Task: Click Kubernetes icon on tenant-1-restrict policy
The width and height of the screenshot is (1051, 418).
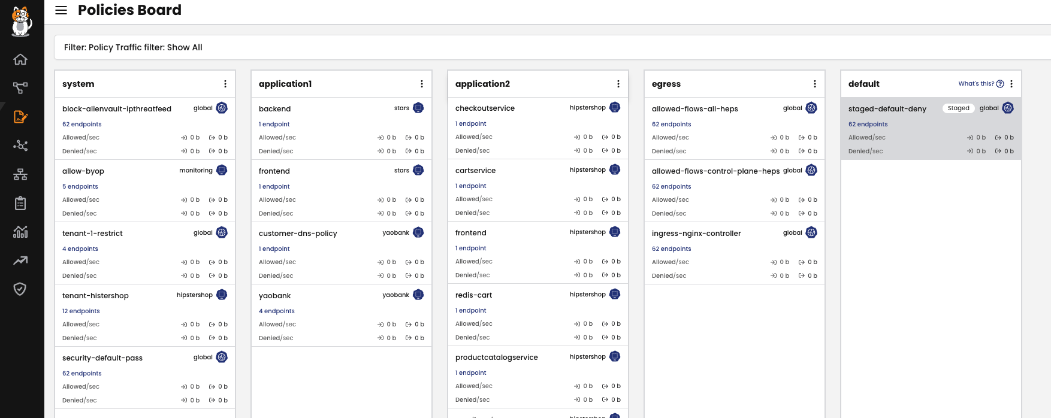Action: pos(222,232)
